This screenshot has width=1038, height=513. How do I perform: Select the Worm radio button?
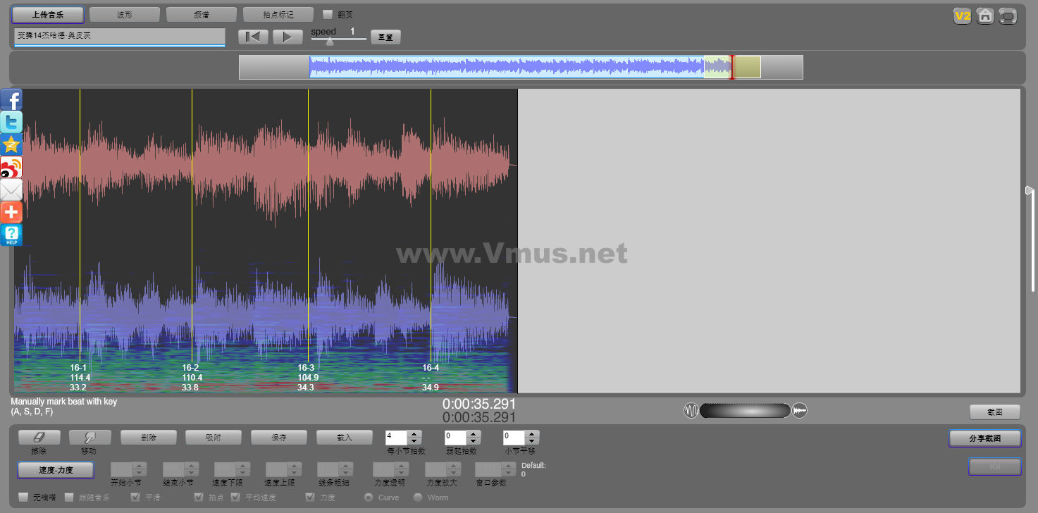click(418, 497)
